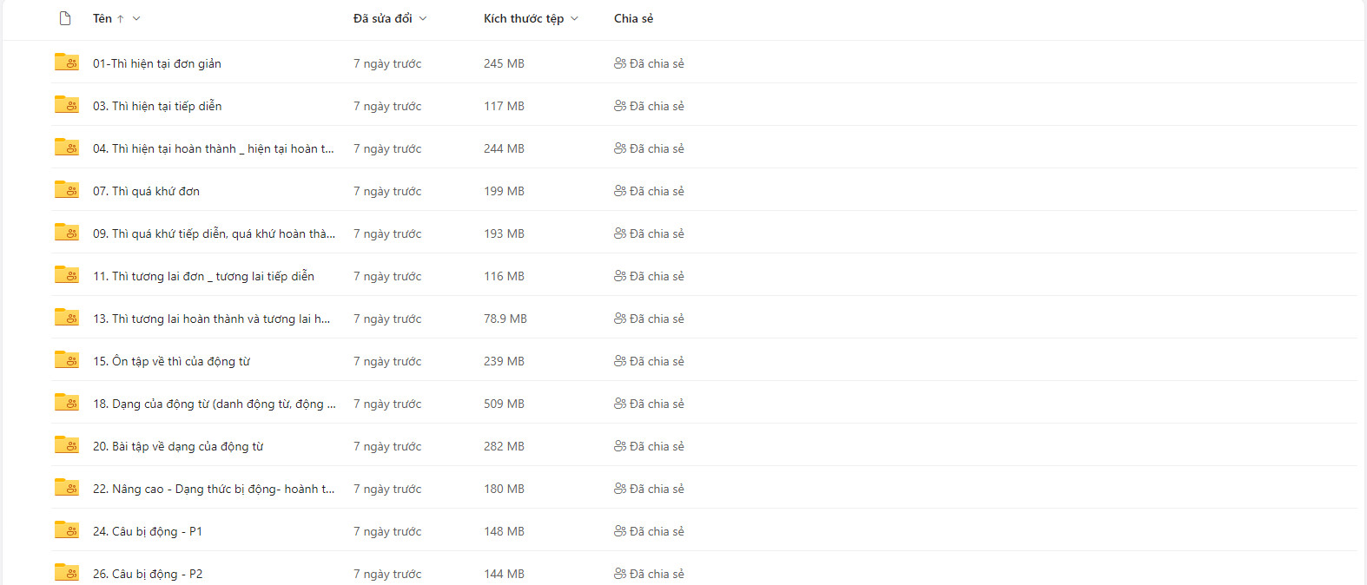
Task: Click sharing people icon on 26. Câu bị động - P2 row
Action: (x=620, y=574)
